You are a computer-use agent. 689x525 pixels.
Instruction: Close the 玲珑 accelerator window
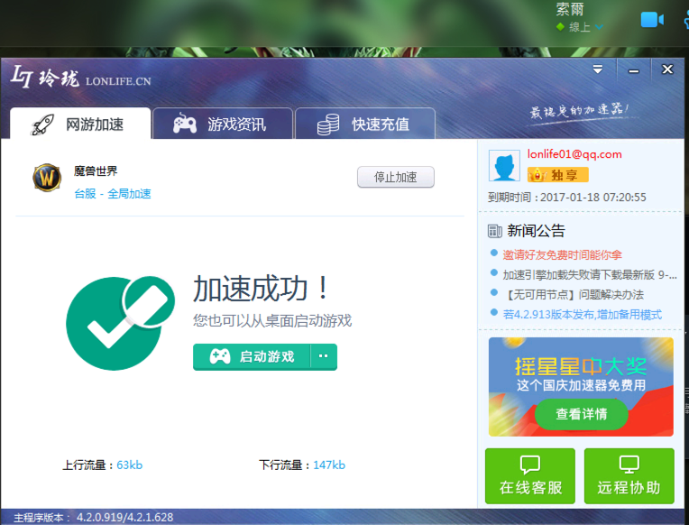667,69
